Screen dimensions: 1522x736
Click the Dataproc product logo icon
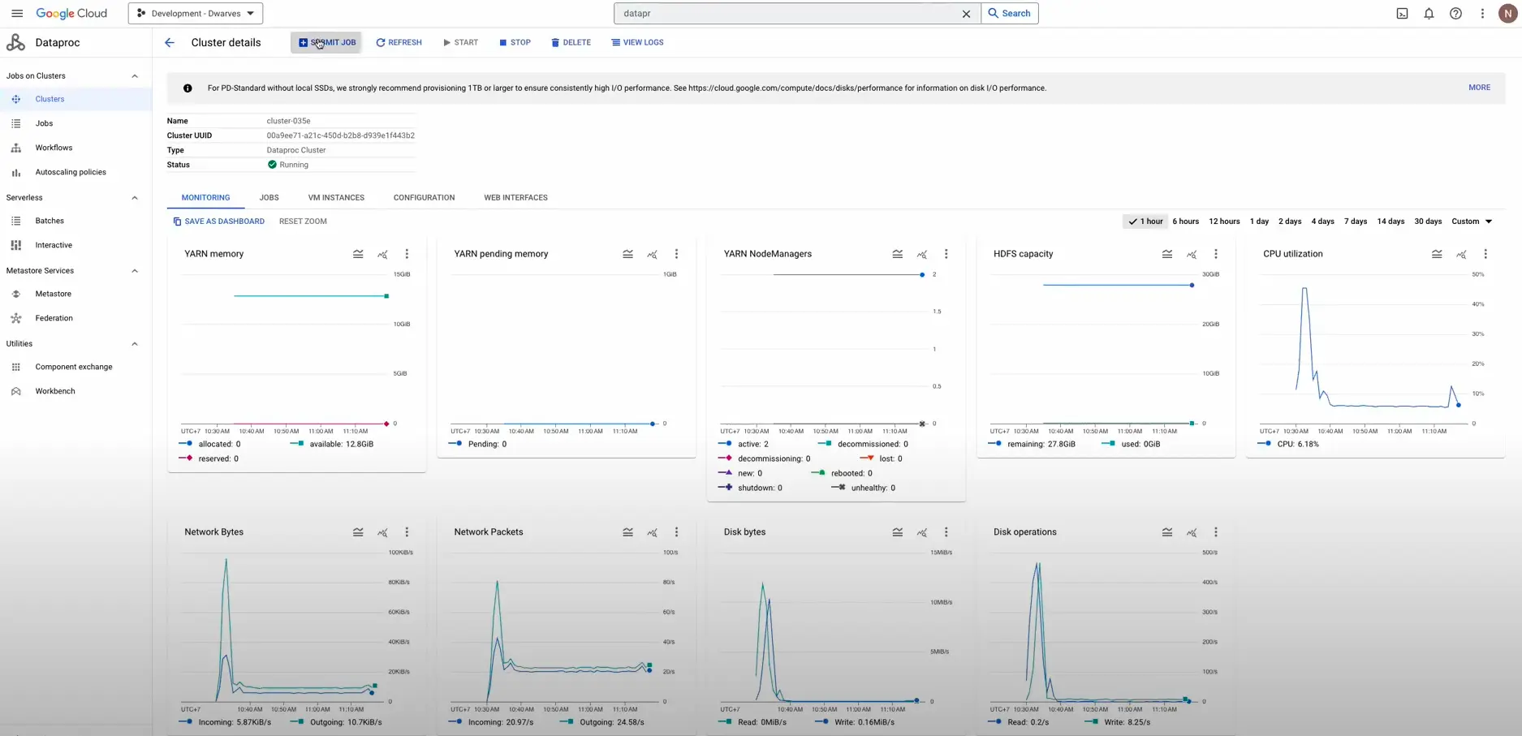coord(15,42)
